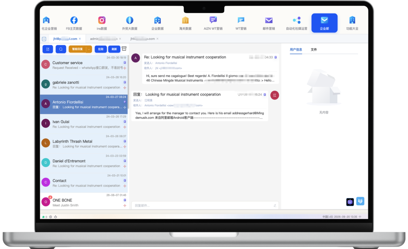Open the 功能大全 module
Image resolution: width=408 pixels, height=249 pixels.
pyautogui.click(x=352, y=23)
